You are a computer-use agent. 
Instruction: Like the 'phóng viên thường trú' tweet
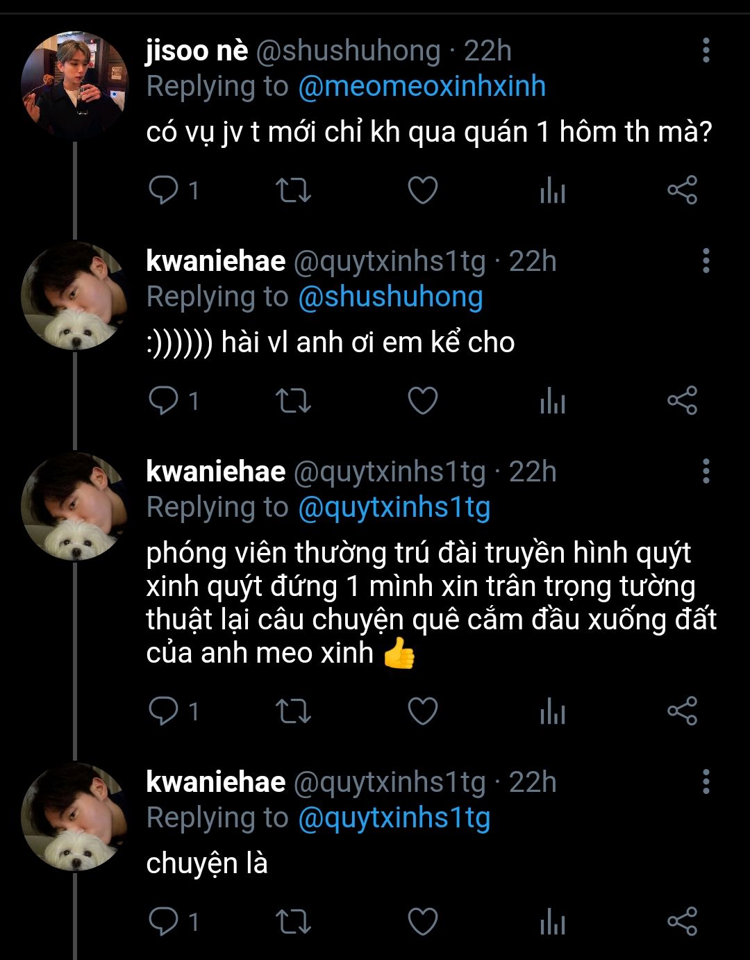tap(422, 711)
